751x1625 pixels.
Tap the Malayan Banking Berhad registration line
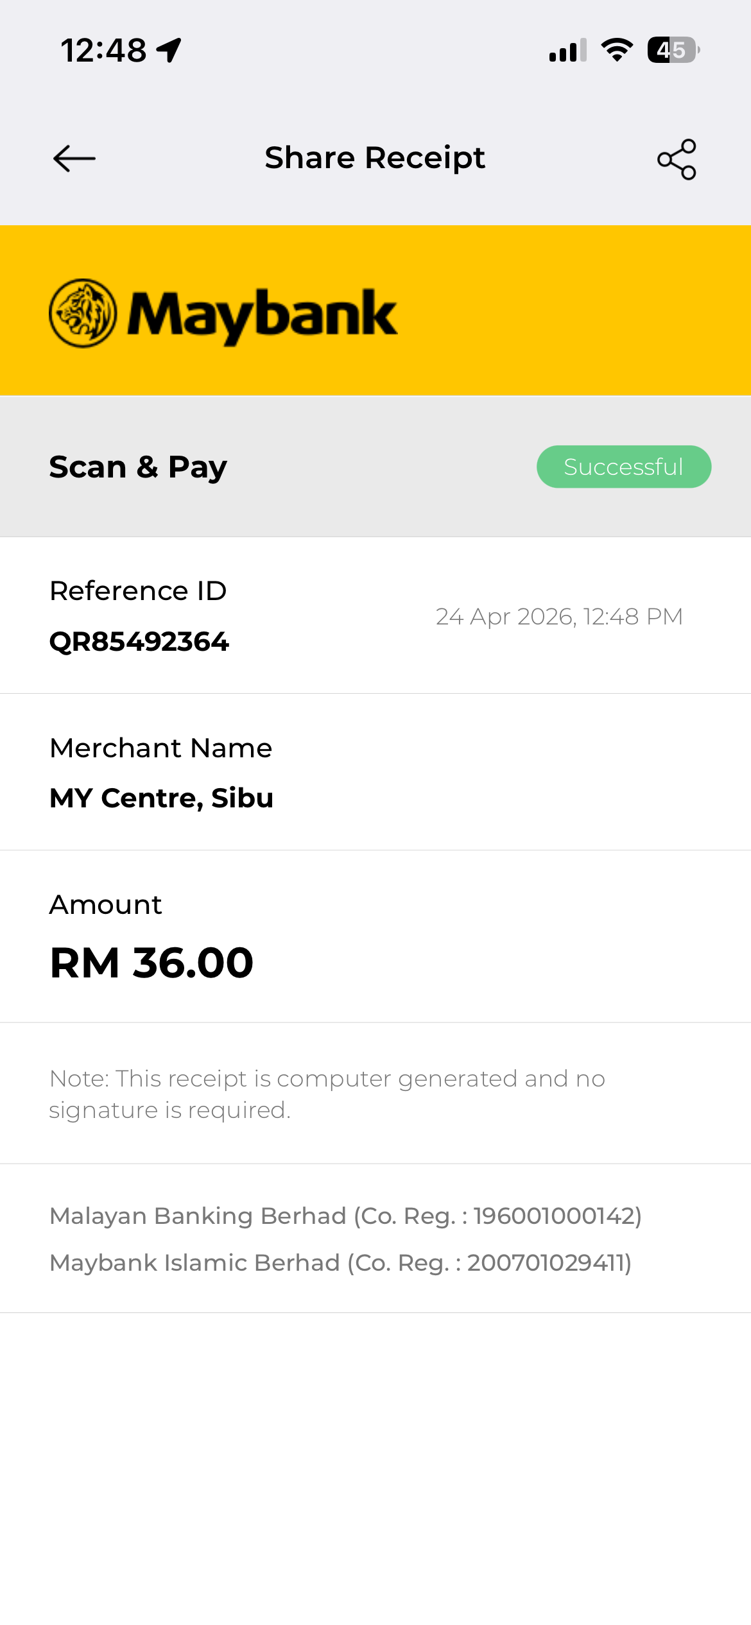point(345,1216)
